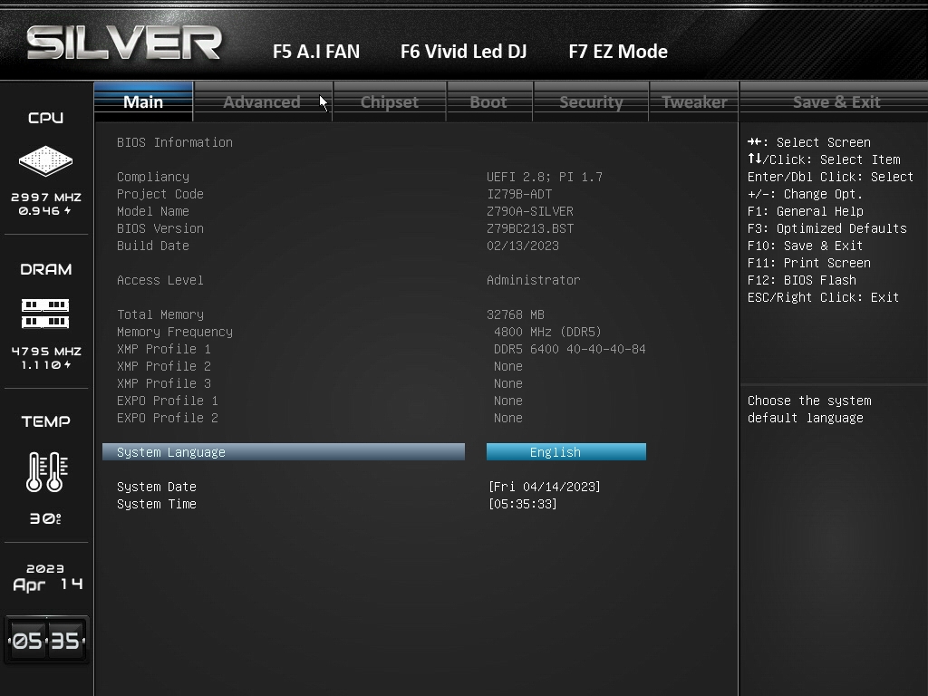928x696 pixels.
Task: Click the CPU chip icon in sidebar
Action: (x=45, y=160)
